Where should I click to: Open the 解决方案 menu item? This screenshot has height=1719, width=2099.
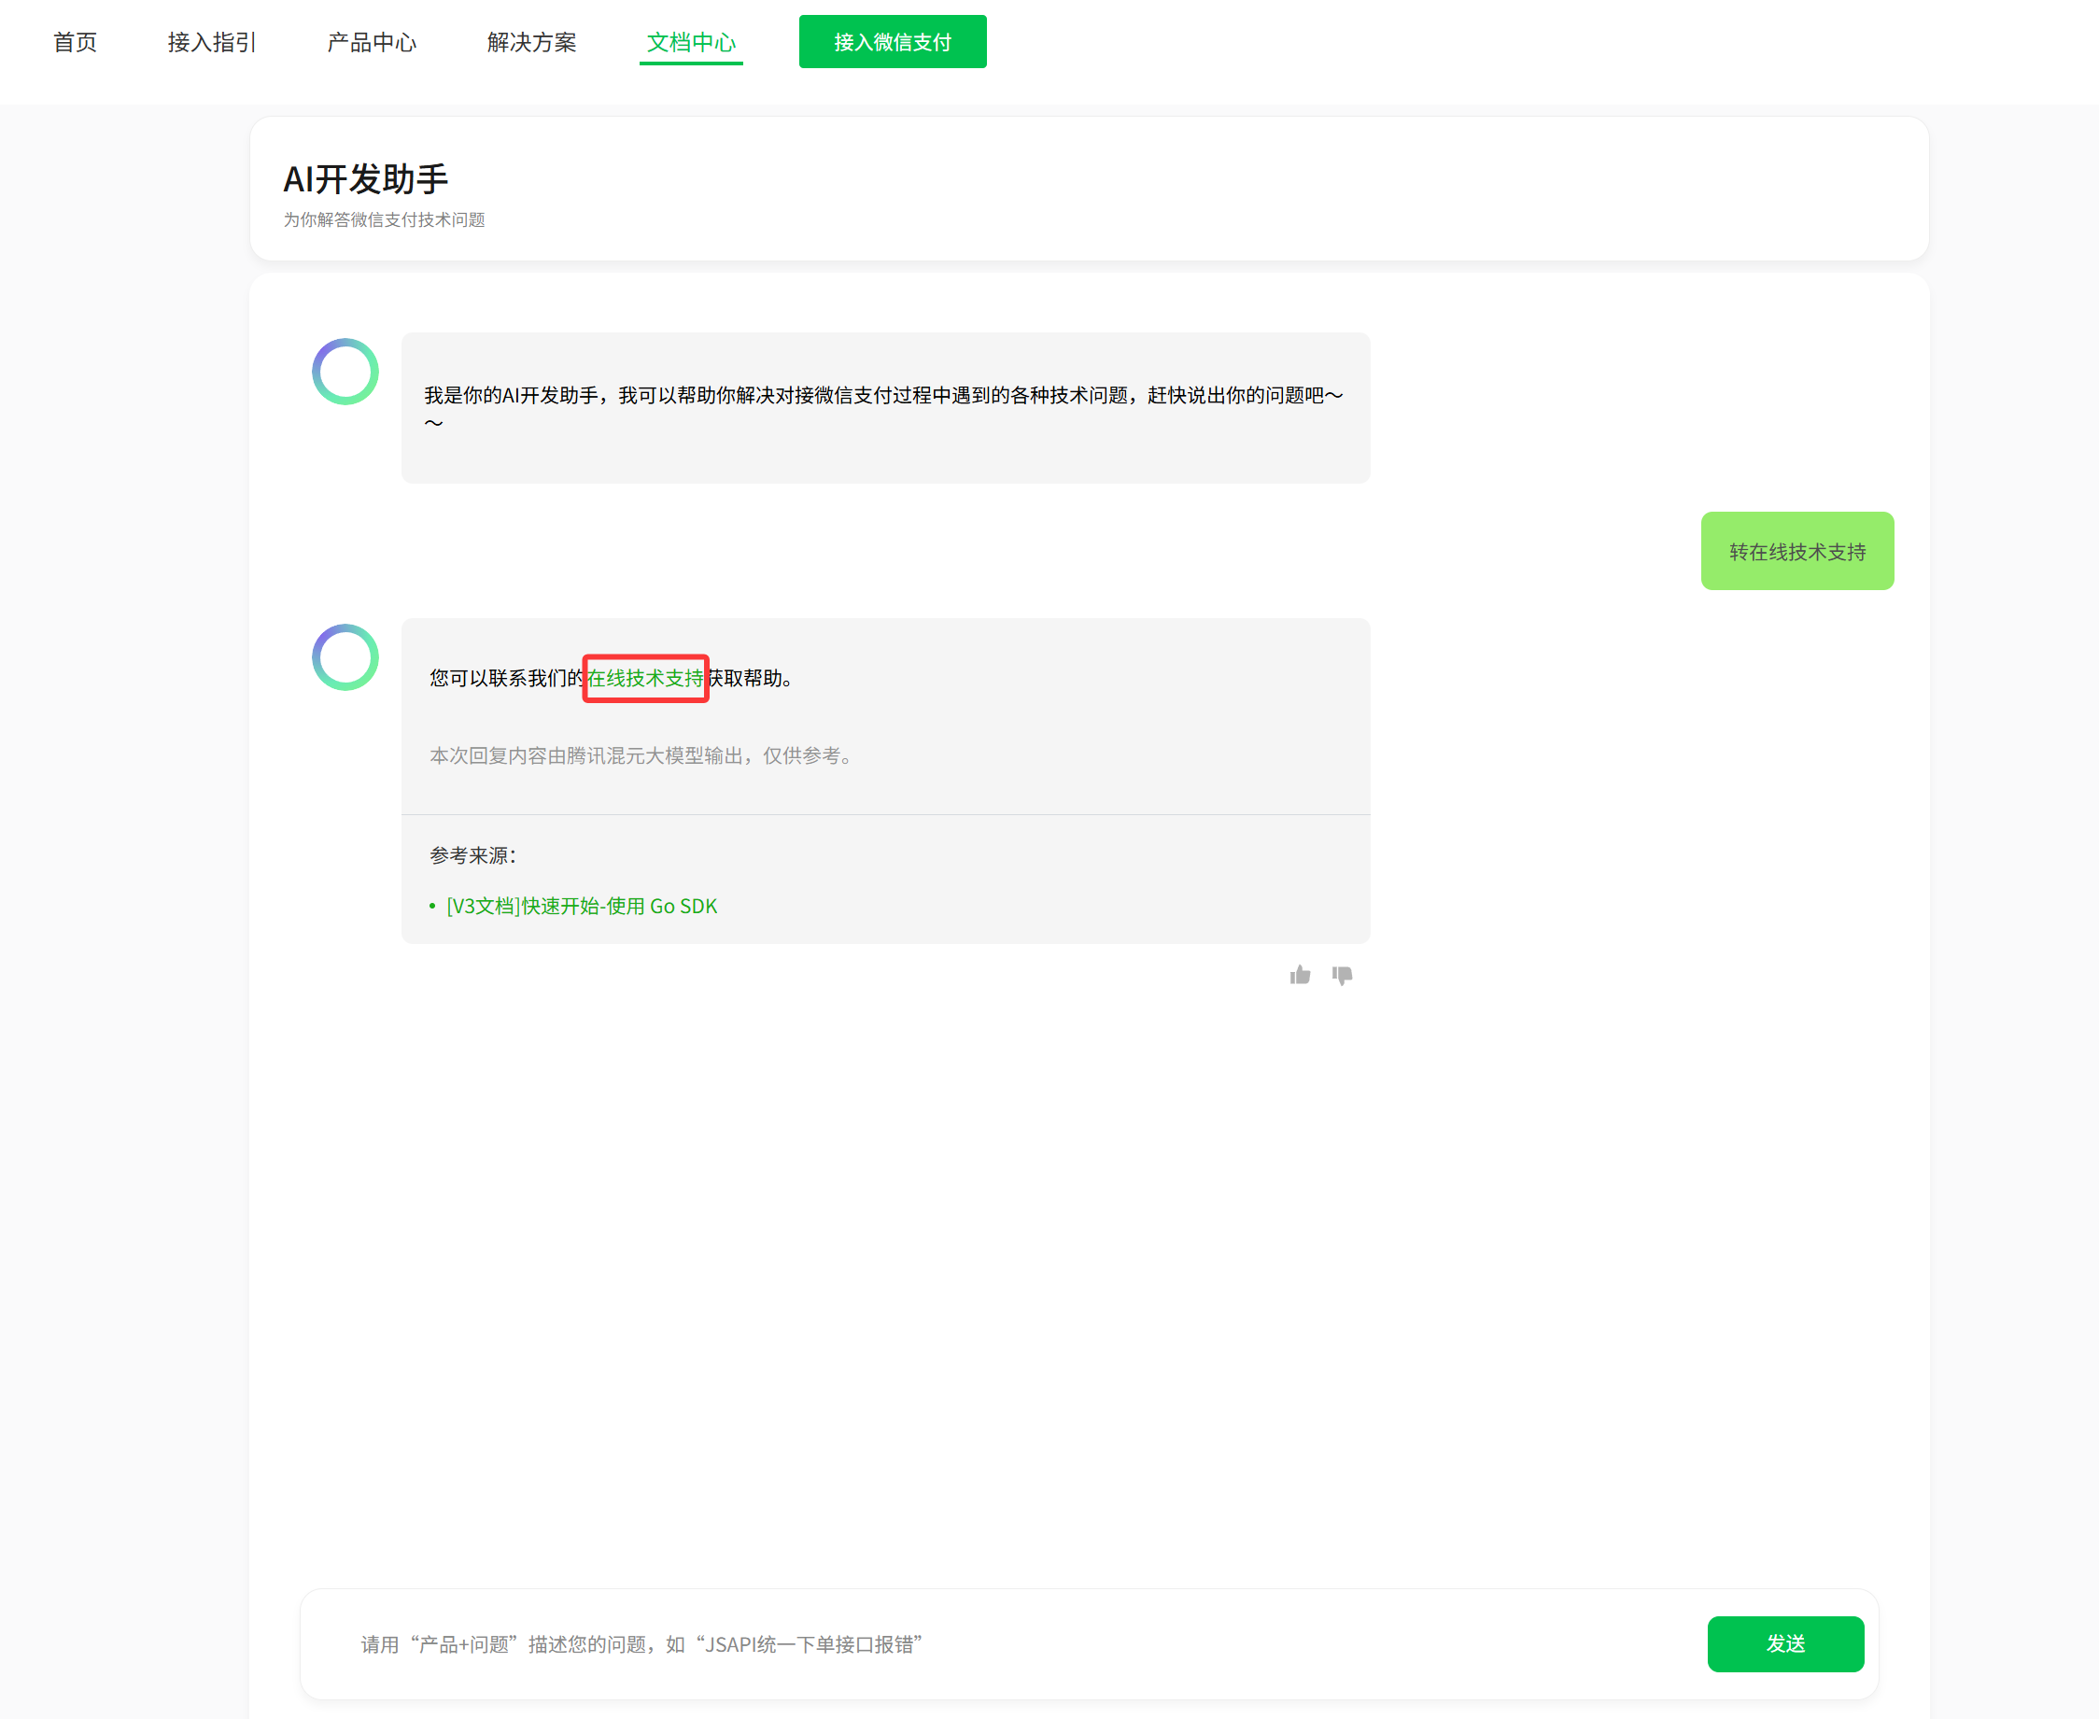pos(531,43)
